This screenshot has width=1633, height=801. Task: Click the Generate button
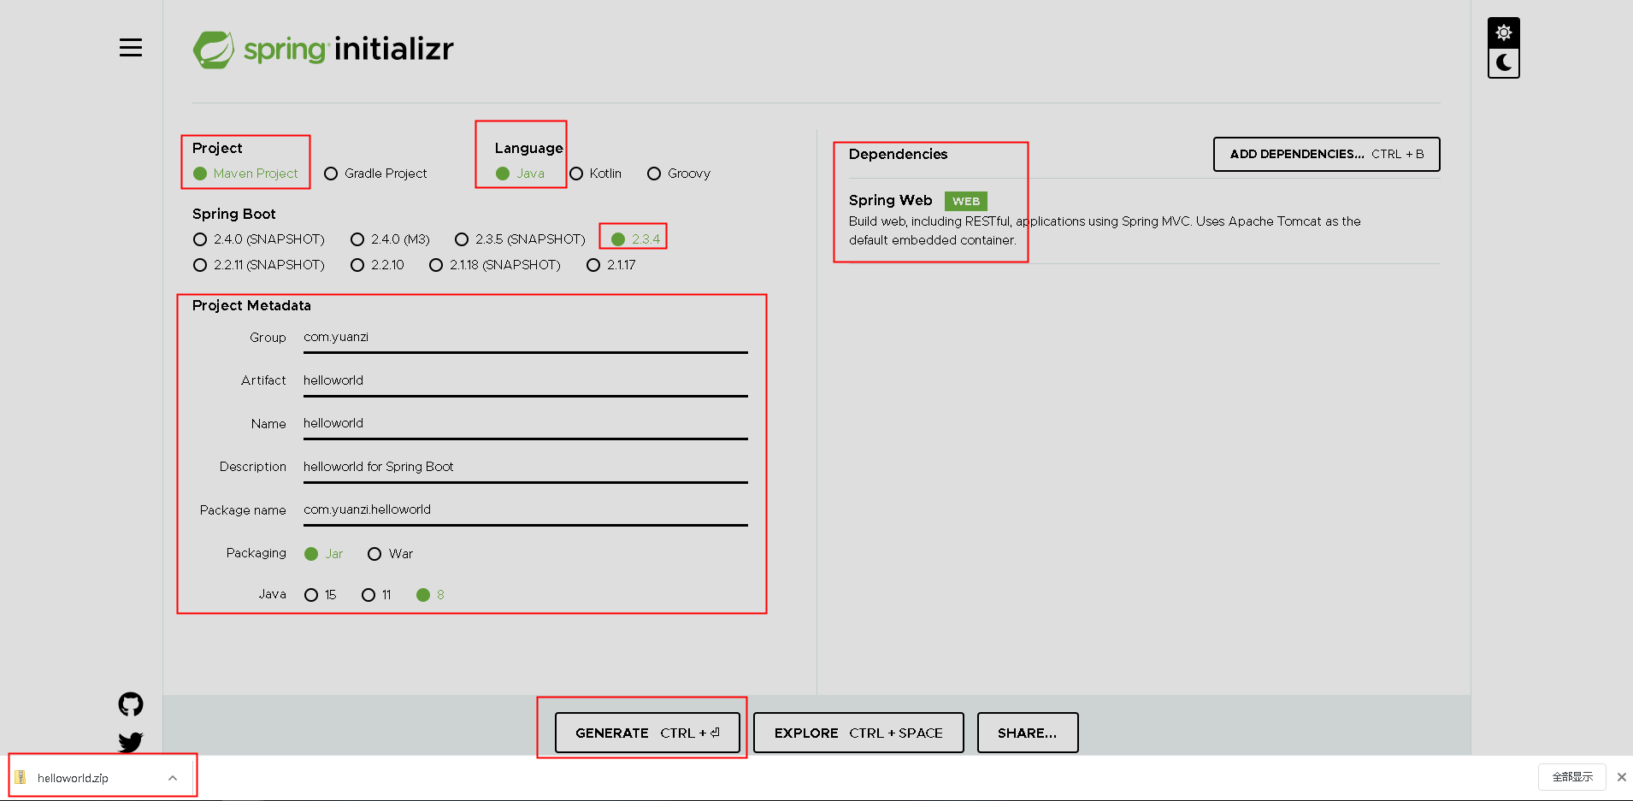[647, 733]
